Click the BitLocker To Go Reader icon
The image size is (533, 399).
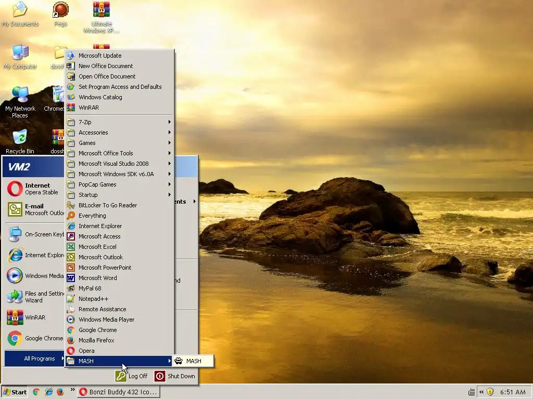71,205
